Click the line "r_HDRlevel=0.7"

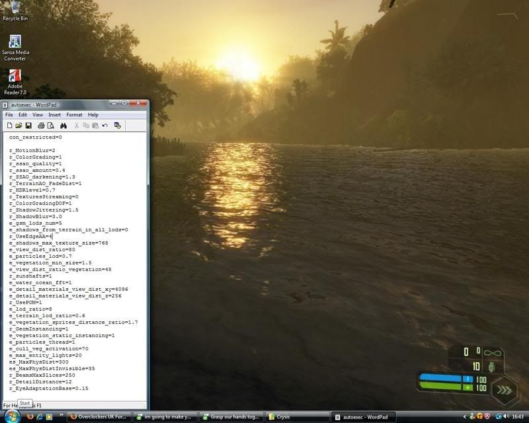pyautogui.click(x=32, y=190)
